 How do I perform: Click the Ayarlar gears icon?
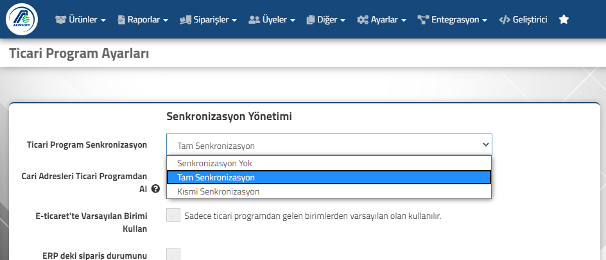coord(363,20)
